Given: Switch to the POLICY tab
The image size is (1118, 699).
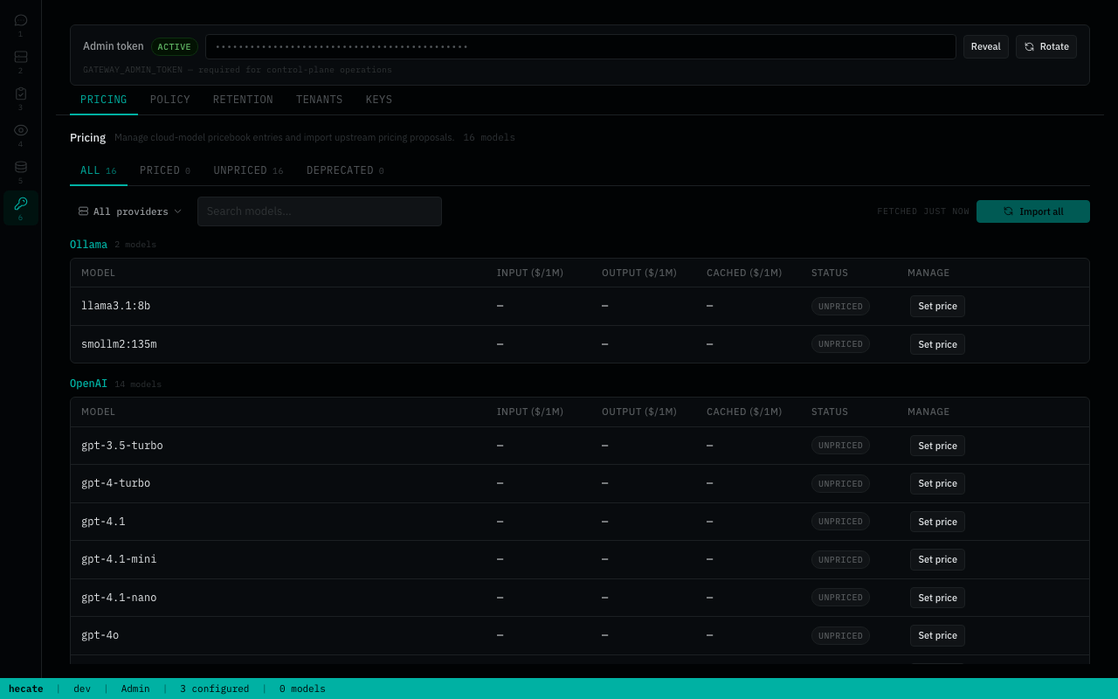Looking at the screenshot, I should (x=170, y=100).
